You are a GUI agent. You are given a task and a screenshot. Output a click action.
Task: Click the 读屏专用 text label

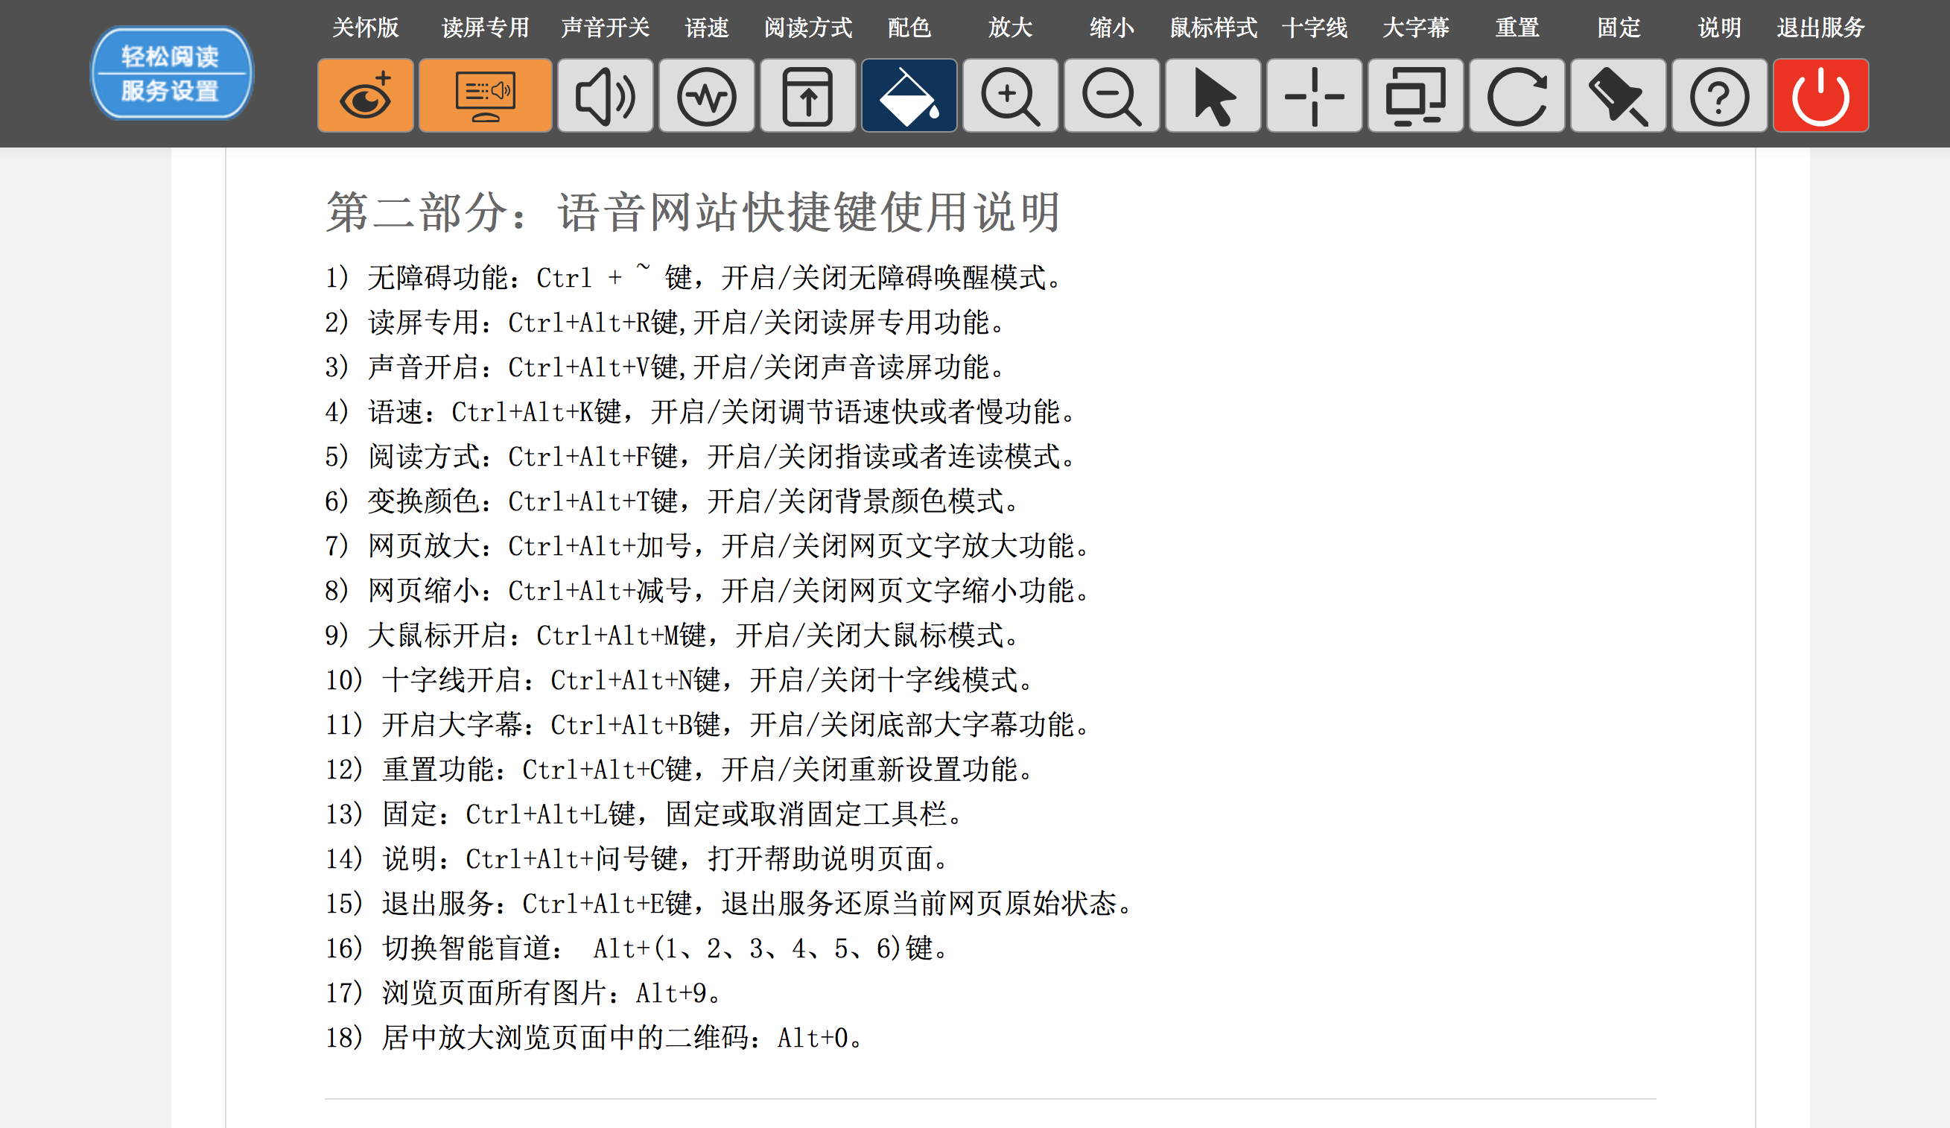click(485, 28)
